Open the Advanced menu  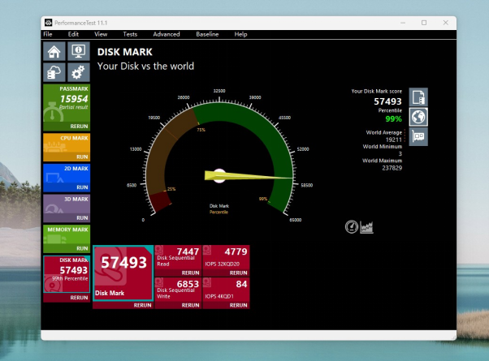point(167,34)
